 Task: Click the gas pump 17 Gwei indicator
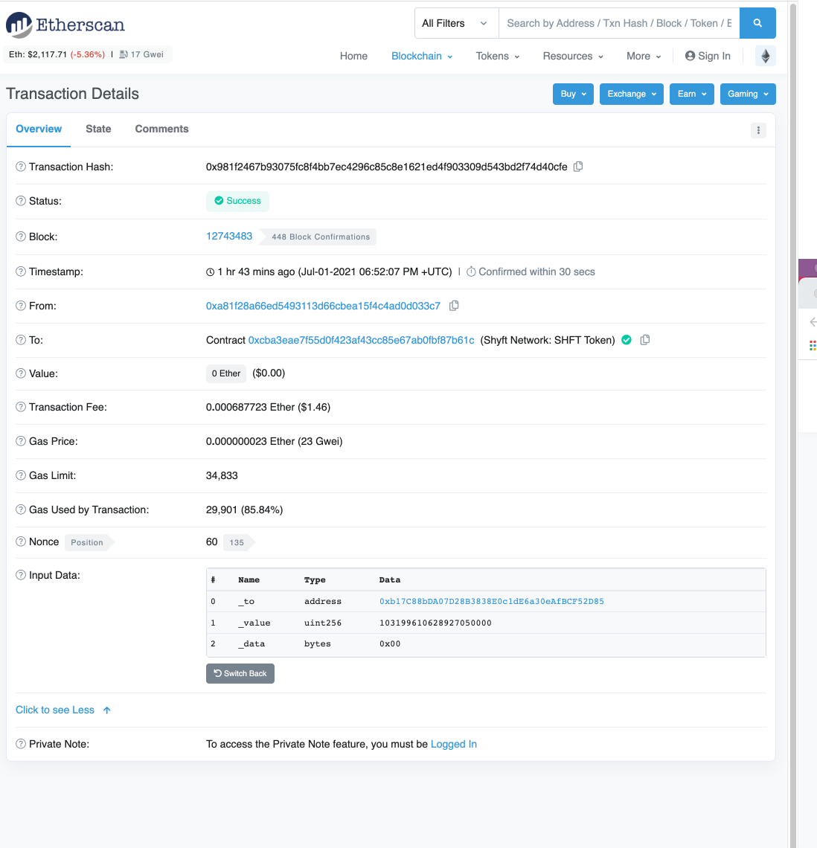[x=141, y=54]
